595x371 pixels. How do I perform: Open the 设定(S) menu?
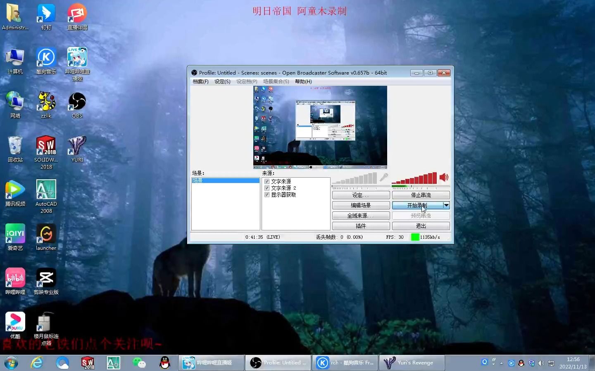tap(222, 82)
